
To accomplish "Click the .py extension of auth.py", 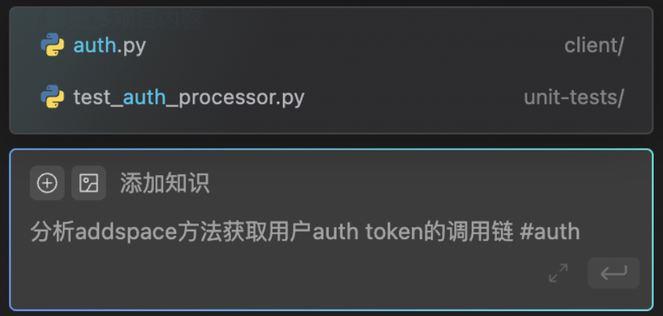I will (x=131, y=46).
